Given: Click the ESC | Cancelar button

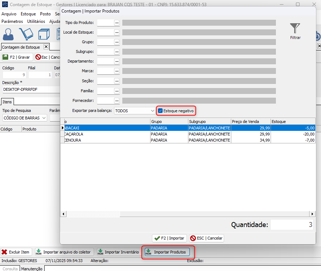Looking at the screenshot, I should tap(207, 238).
